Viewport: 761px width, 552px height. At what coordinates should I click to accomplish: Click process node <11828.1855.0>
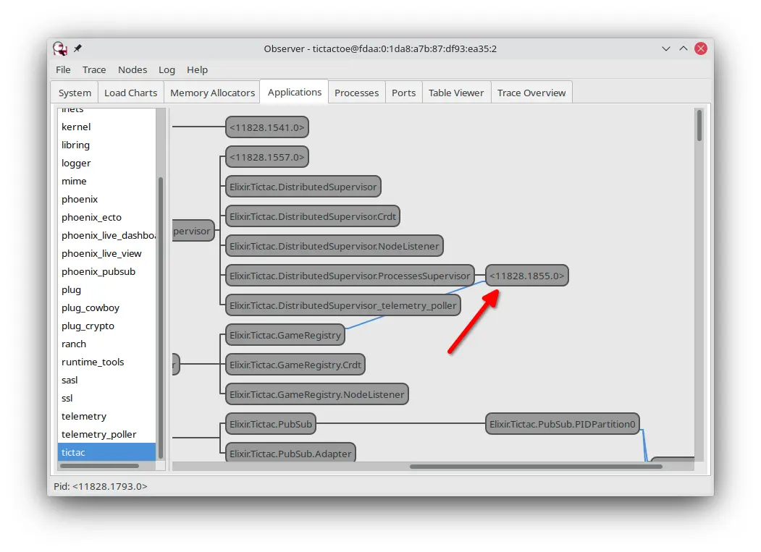tap(526, 276)
